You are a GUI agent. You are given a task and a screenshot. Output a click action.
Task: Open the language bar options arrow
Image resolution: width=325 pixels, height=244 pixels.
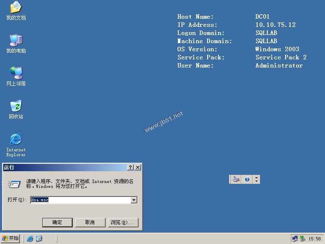(x=257, y=179)
